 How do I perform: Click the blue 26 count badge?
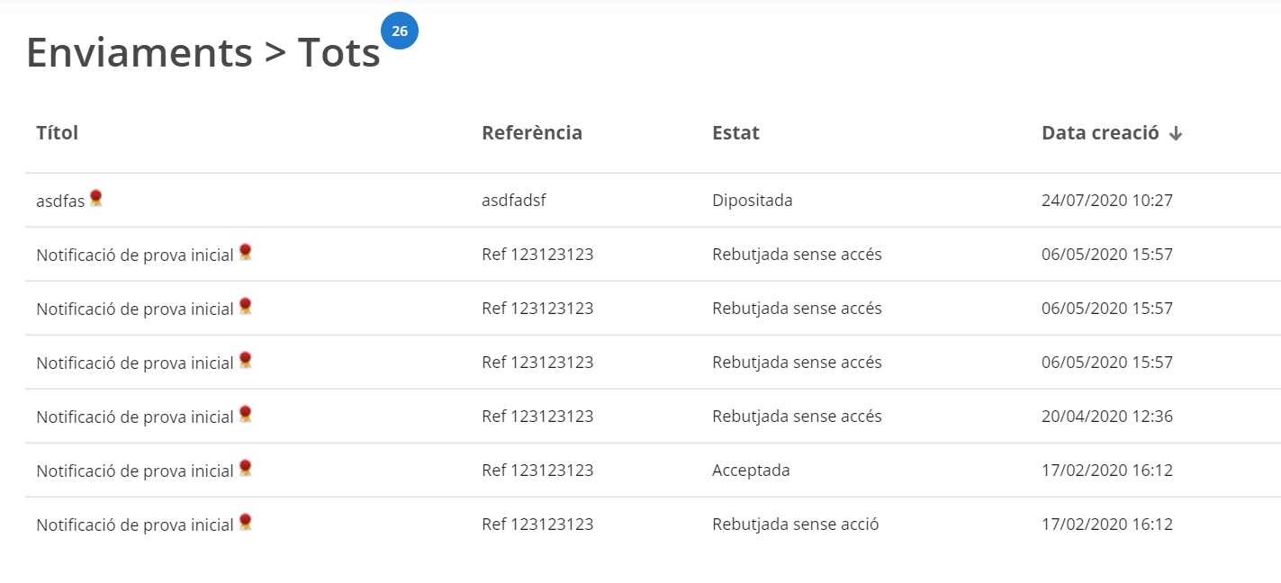click(400, 31)
